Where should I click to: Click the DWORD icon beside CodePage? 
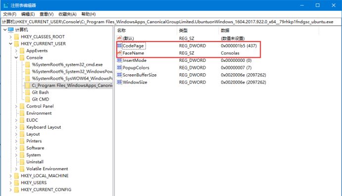click(119, 46)
